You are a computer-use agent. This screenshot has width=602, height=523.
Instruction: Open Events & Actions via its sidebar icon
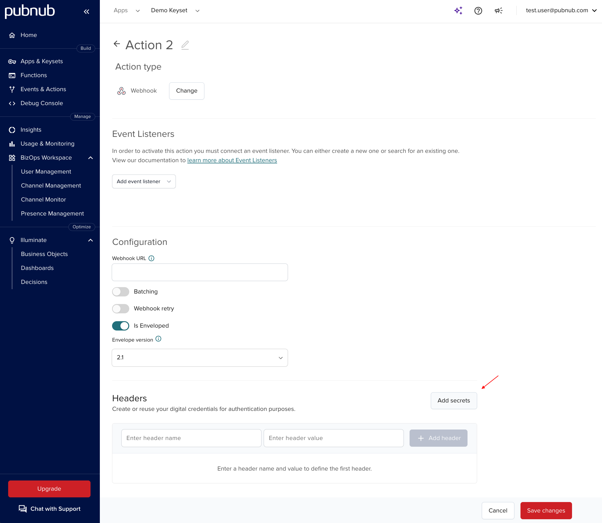tap(12, 89)
